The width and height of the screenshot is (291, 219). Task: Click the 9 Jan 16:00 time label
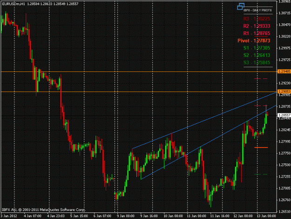[x=149, y=216]
